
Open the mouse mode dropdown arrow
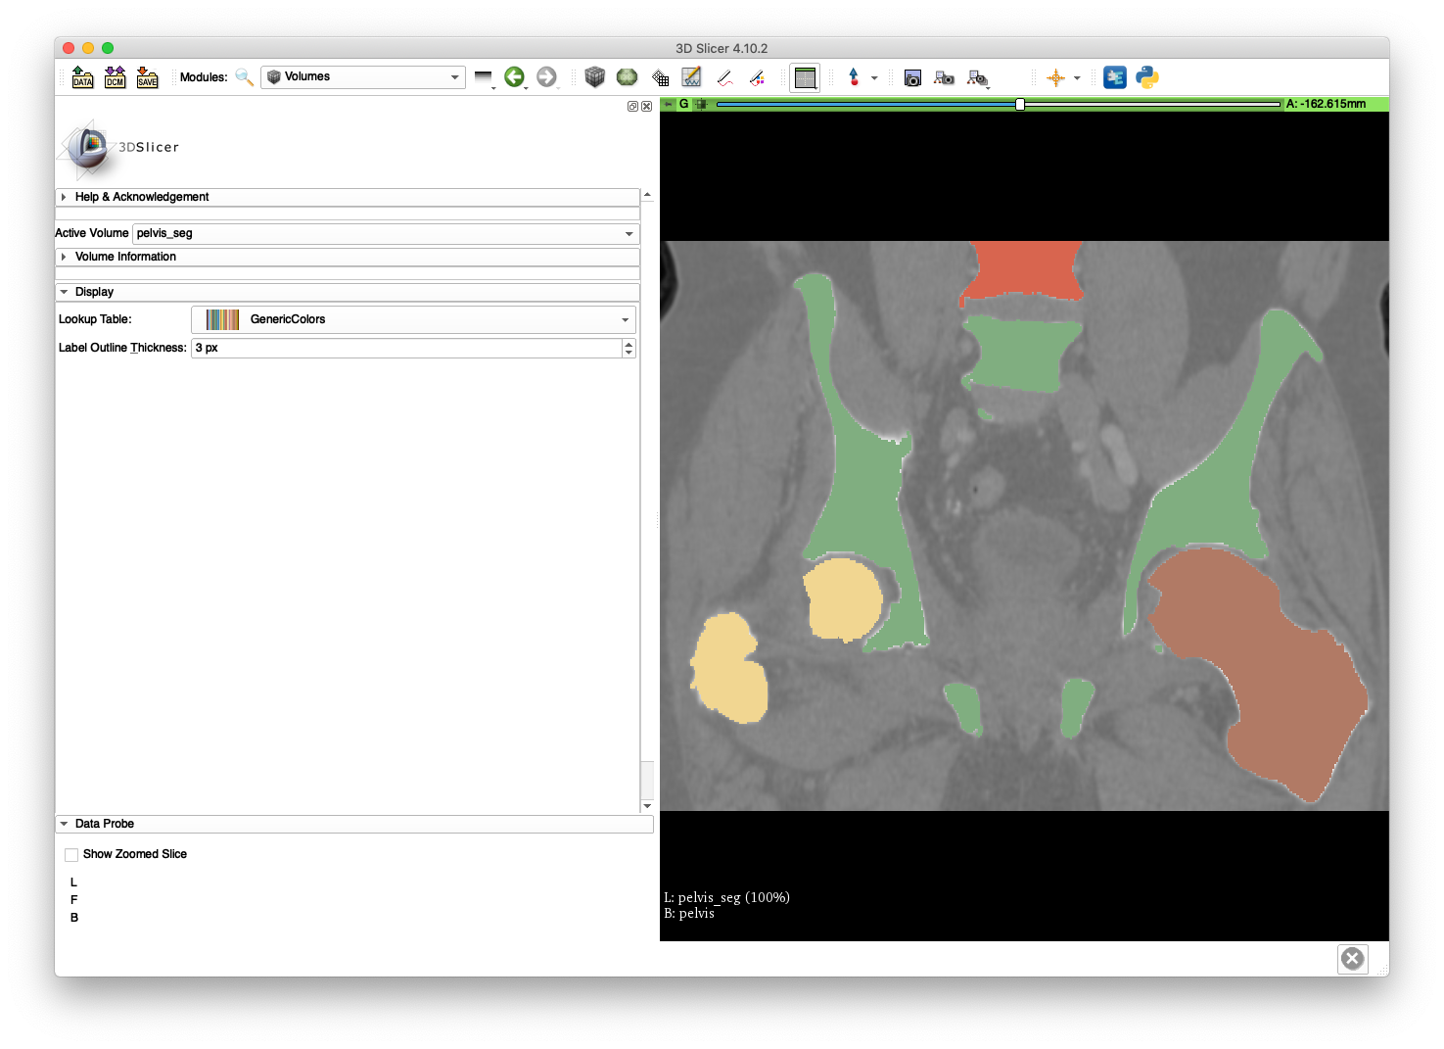[x=874, y=78]
